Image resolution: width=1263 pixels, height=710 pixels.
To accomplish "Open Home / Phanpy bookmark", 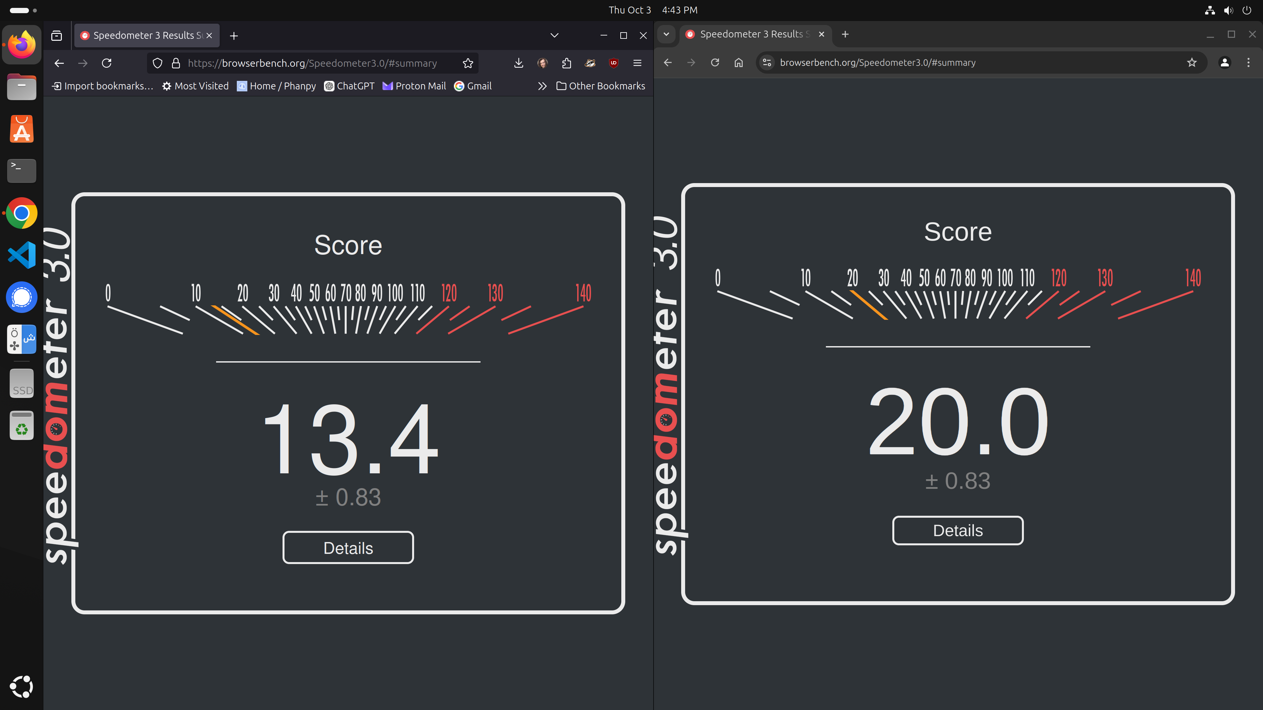I will [x=277, y=86].
